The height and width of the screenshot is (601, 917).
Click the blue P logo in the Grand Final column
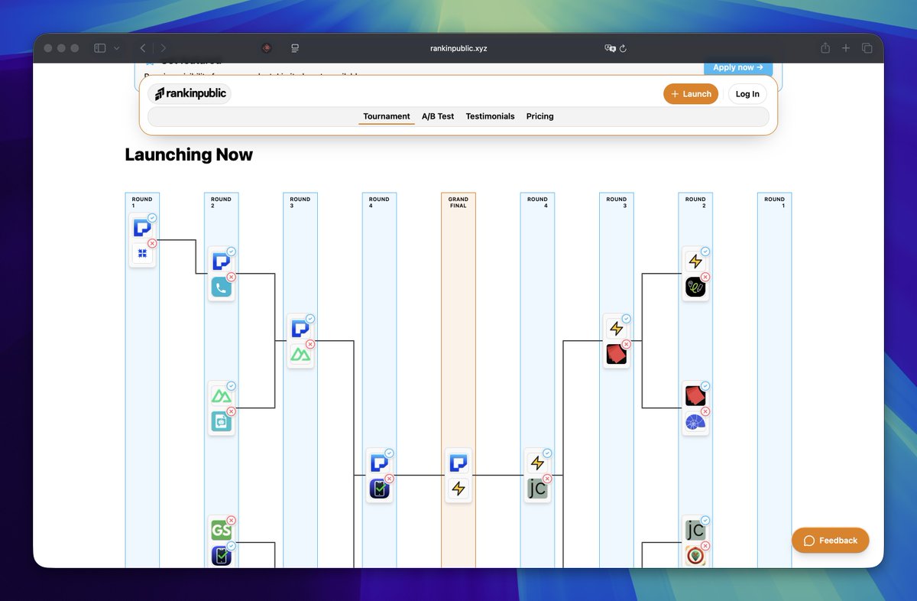(458, 463)
